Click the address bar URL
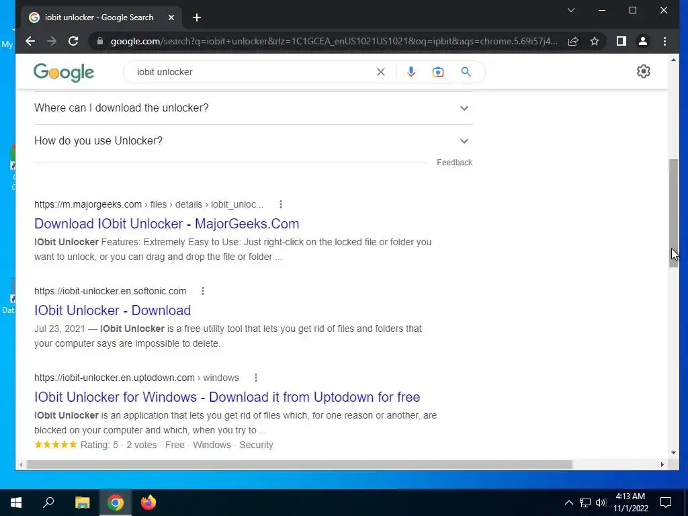The image size is (688, 516). [333, 41]
